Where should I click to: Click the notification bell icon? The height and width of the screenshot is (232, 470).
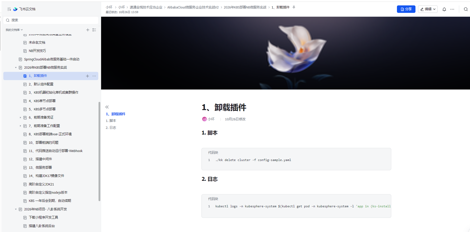(x=444, y=9)
